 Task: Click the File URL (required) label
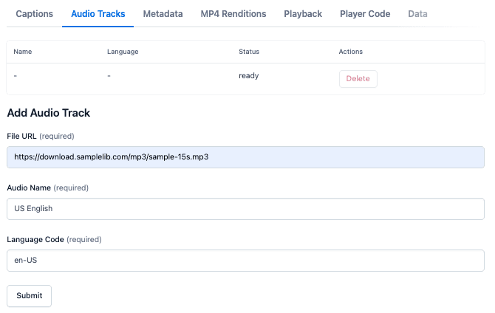(41, 136)
